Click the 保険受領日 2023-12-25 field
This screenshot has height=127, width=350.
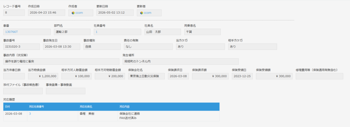point(242,76)
